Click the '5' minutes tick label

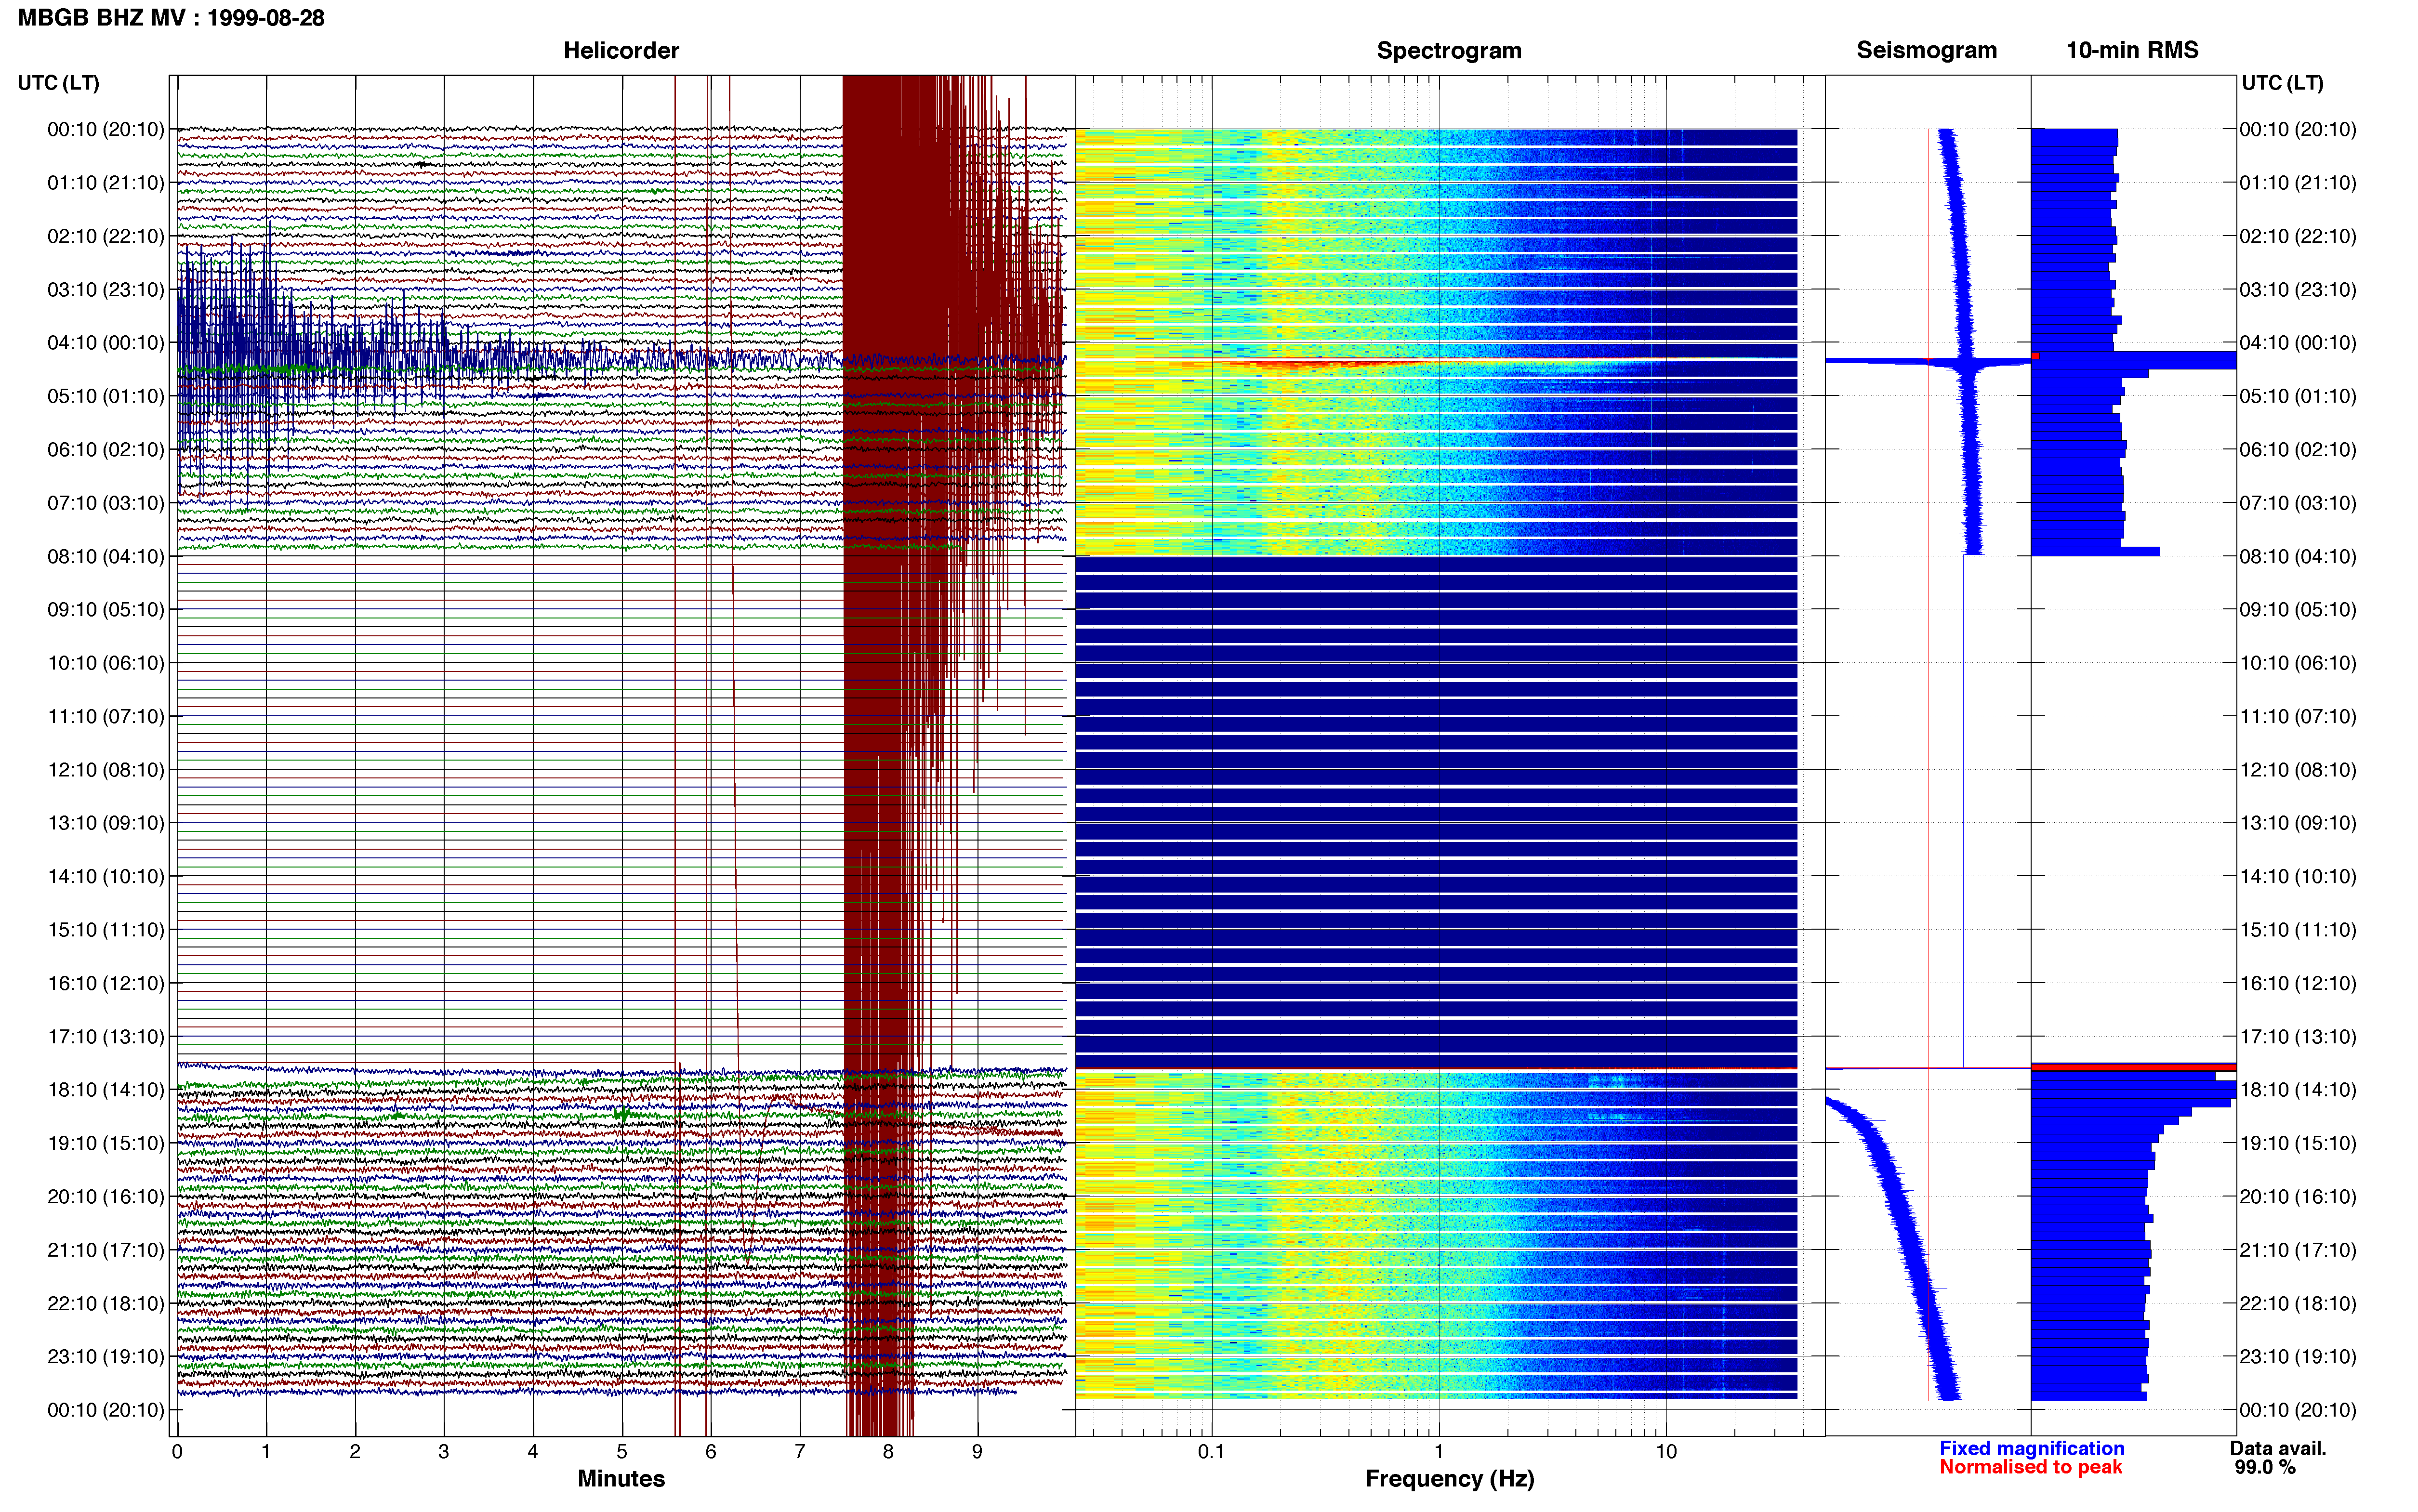coord(622,1451)
